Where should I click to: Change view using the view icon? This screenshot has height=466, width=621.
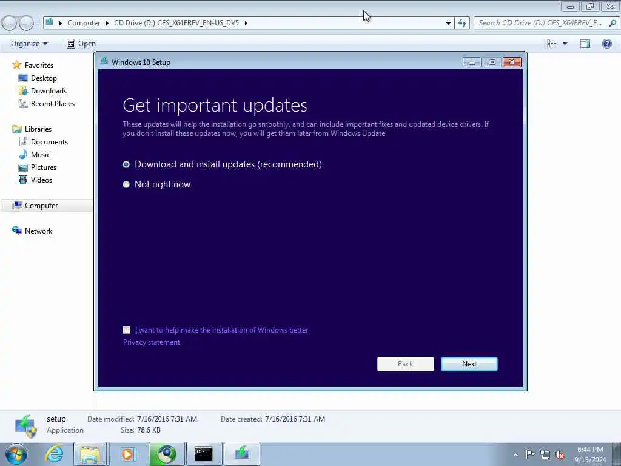click(x=552, y=44)
